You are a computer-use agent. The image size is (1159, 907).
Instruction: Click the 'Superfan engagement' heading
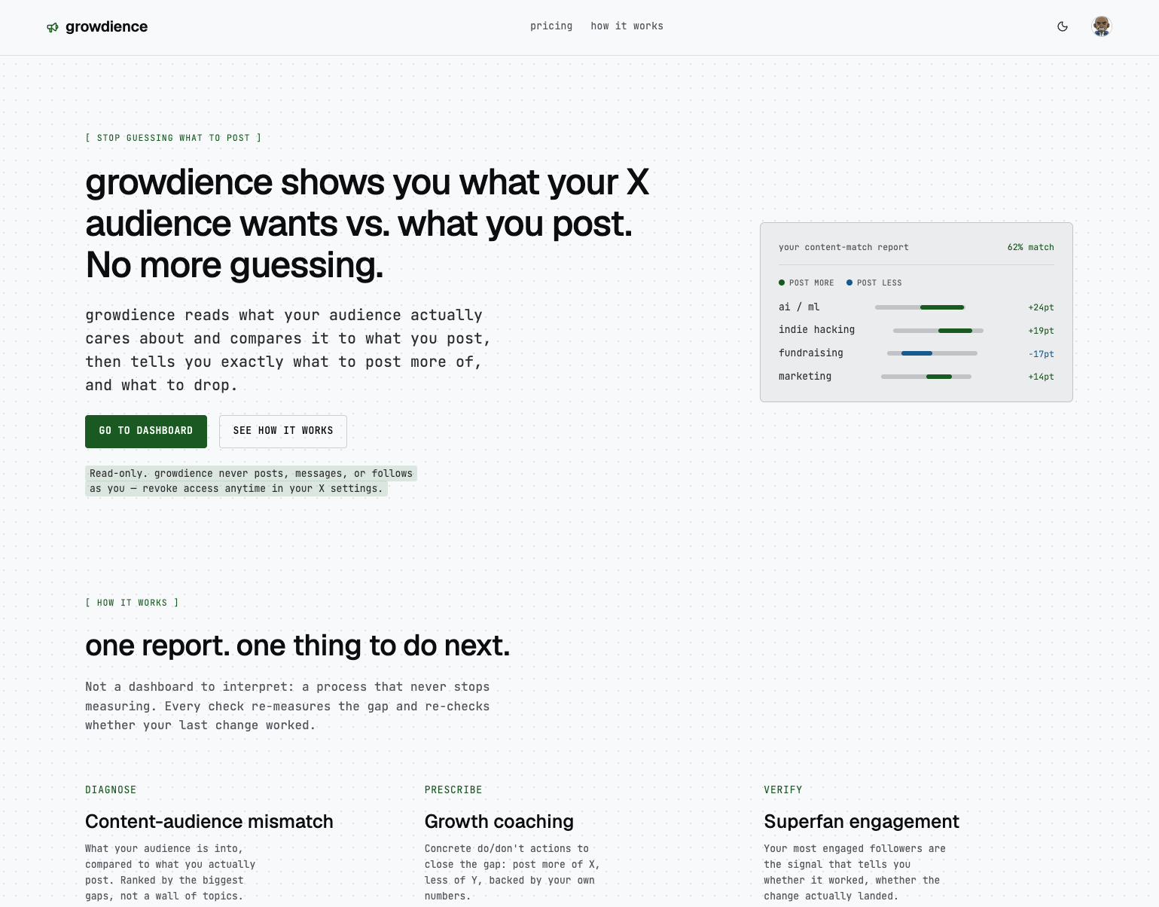pos(862,821)
